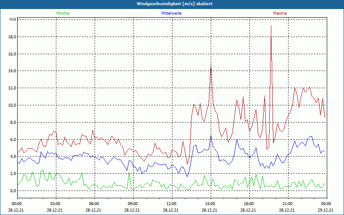Image resolution: width=344 pixels, height=215 pixels.
Task: Click the Mittelwerte legend label
Action: [x=171, y=13]
